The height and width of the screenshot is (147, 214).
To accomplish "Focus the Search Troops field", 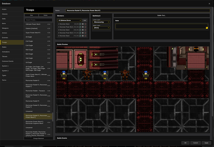I will coord(38,20).
